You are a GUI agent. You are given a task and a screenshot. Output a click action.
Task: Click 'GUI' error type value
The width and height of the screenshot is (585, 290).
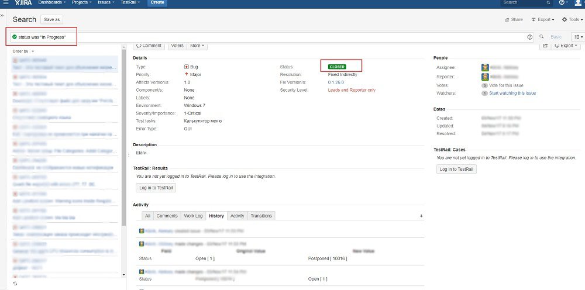188,129
